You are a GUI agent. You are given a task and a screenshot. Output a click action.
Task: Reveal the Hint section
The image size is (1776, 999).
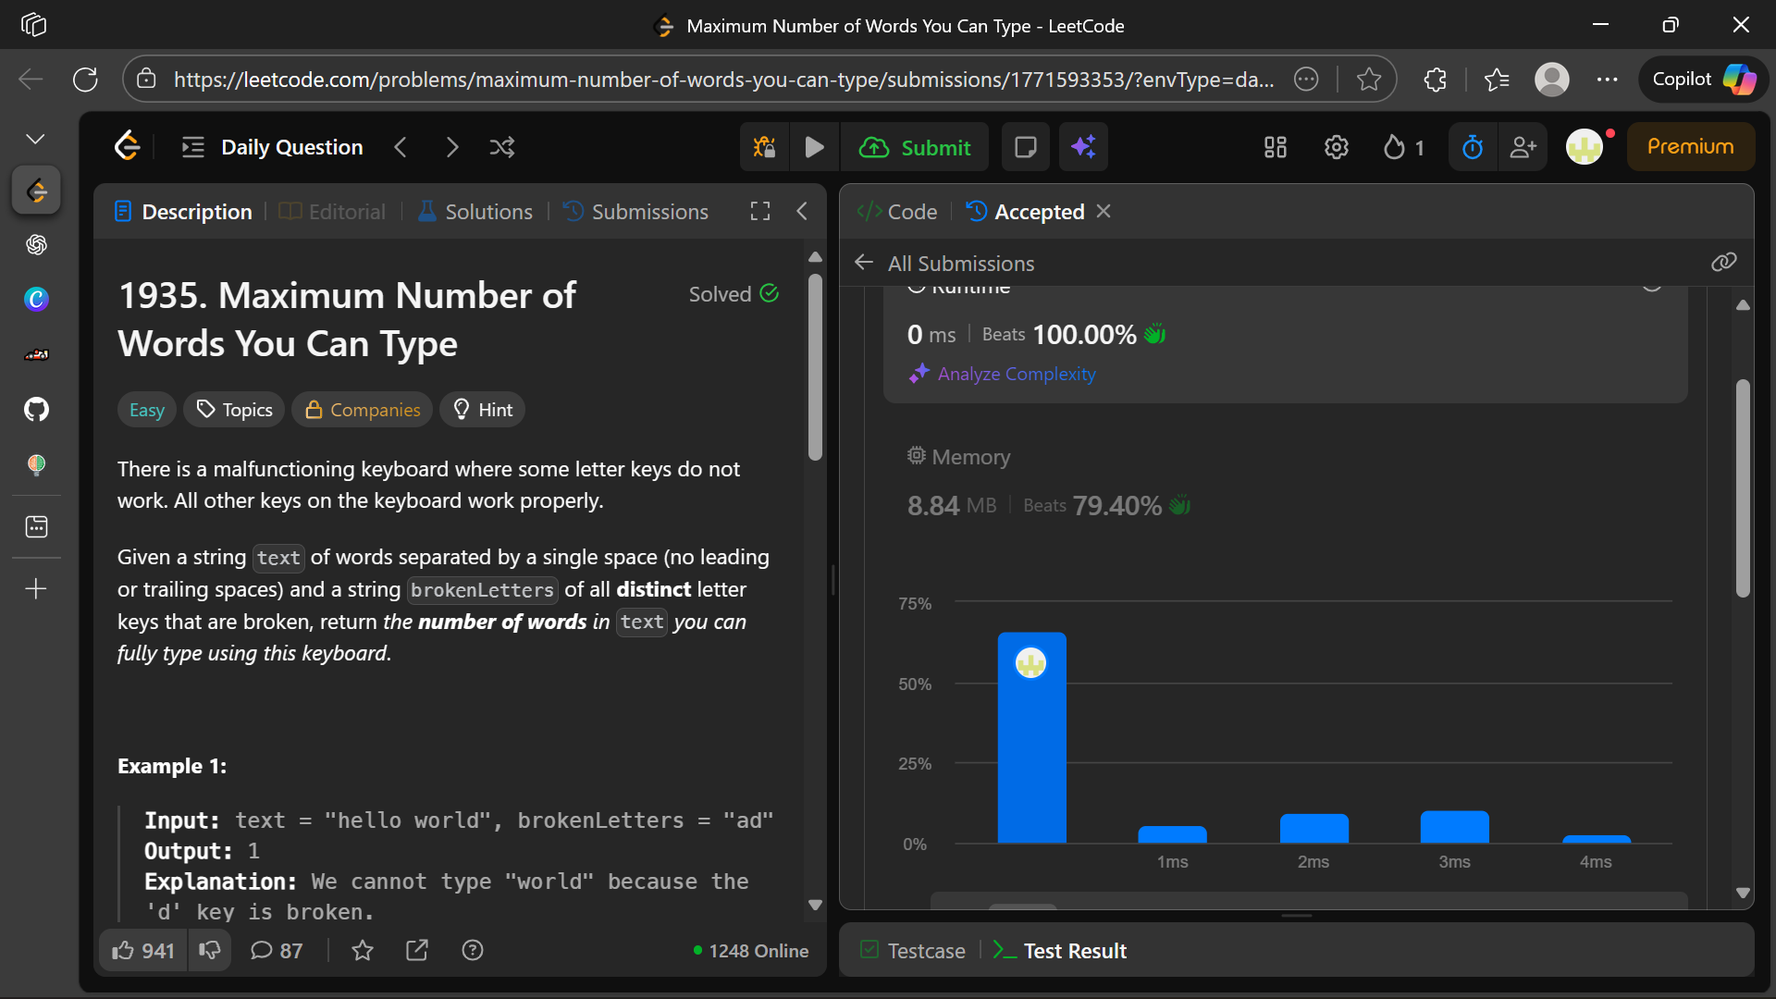point(482,410)
